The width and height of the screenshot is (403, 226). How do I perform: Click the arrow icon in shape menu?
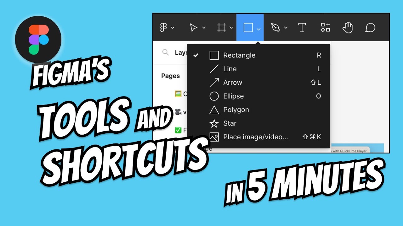pos(214,83)
